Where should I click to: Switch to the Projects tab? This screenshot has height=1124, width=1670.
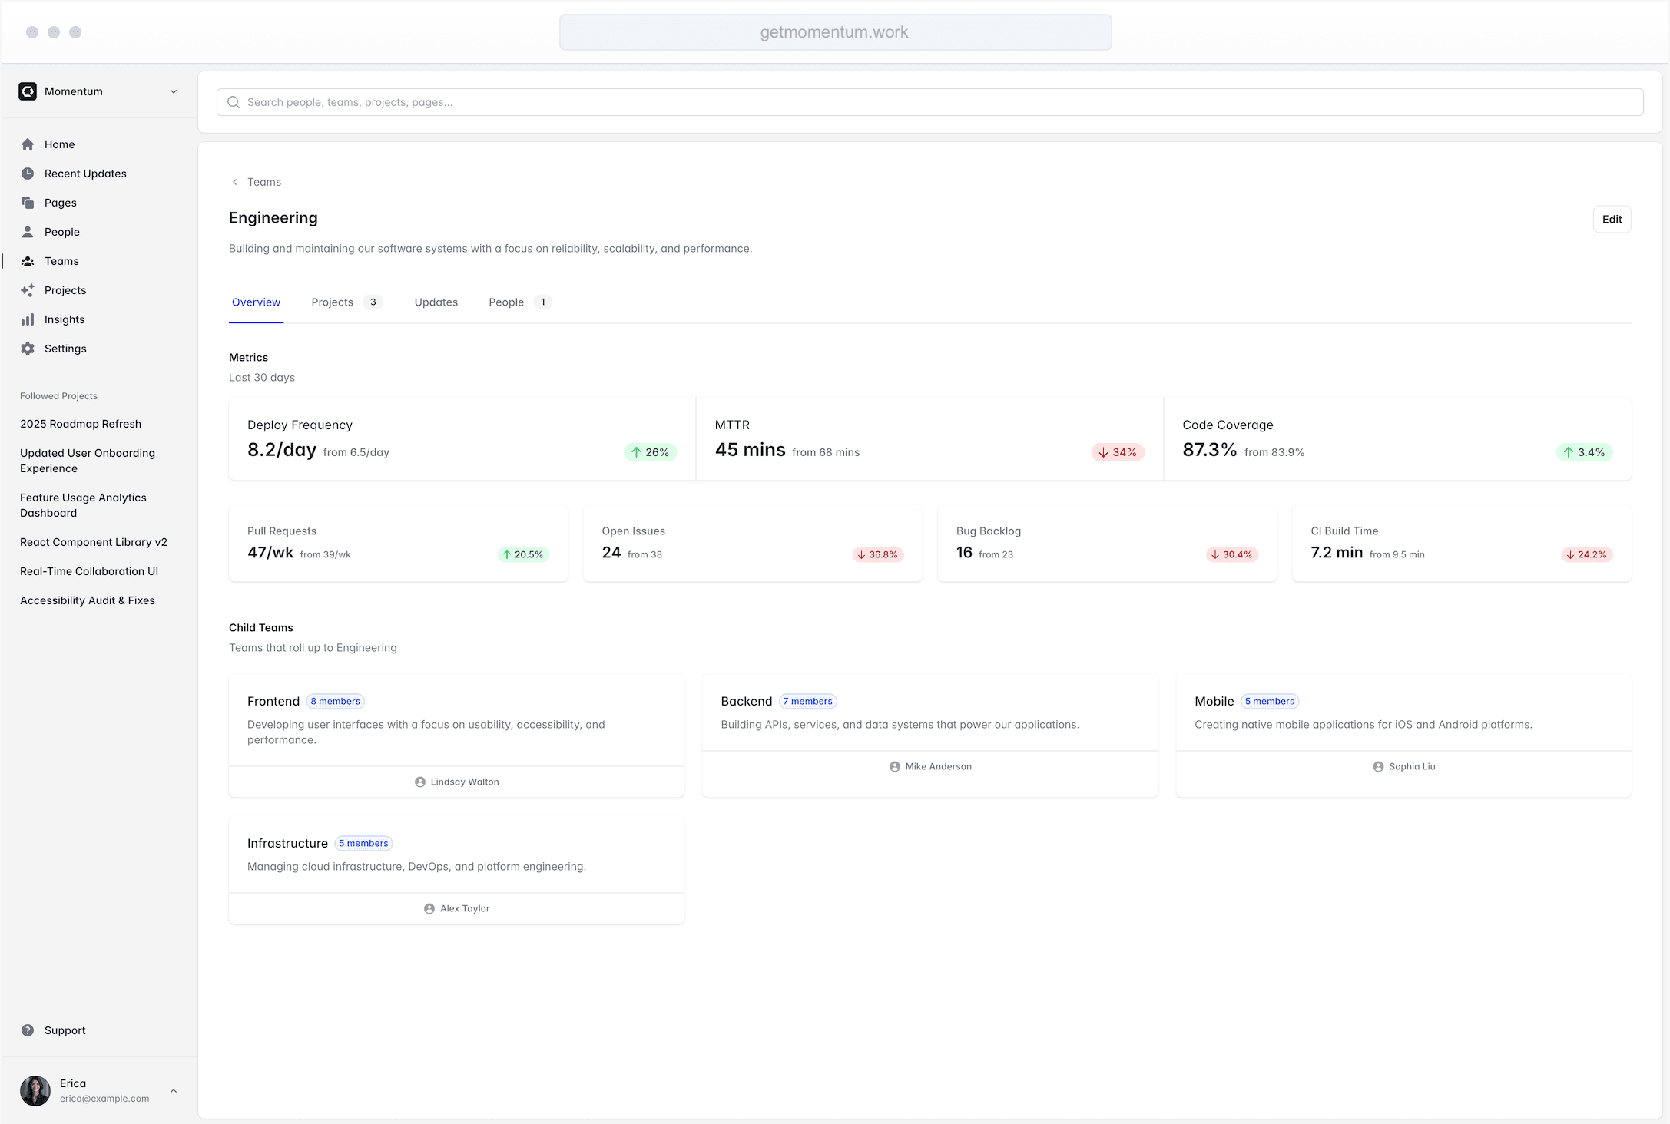pyautogui.click(x=332, y=302)
